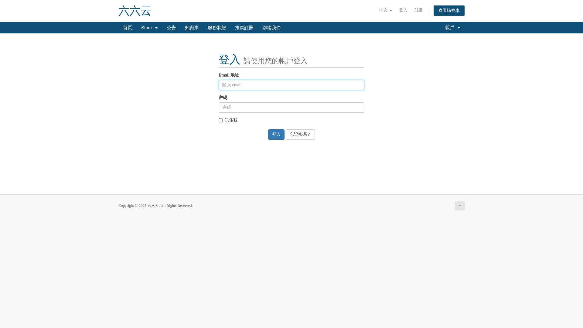The image size is (583, 328).
Task: Click the 請使用您的帳戶登入 heading subtitle
Action: click(275, 61)
